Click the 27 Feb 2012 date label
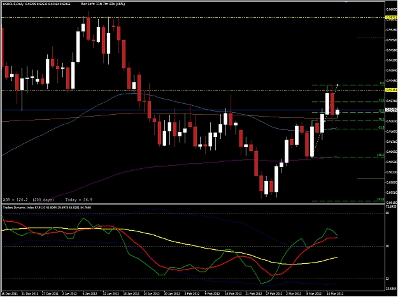This screenshot has height=297, width=398. (x=274, y=294)
